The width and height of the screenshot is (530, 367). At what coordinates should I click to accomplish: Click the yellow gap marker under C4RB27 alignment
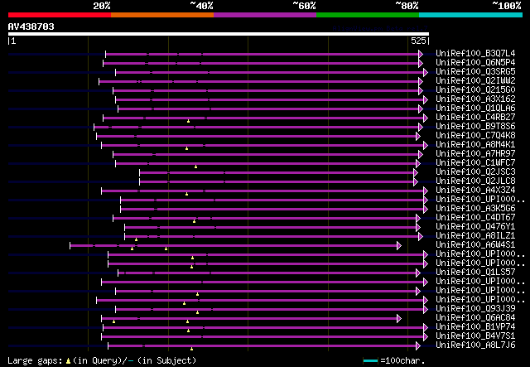188,121
